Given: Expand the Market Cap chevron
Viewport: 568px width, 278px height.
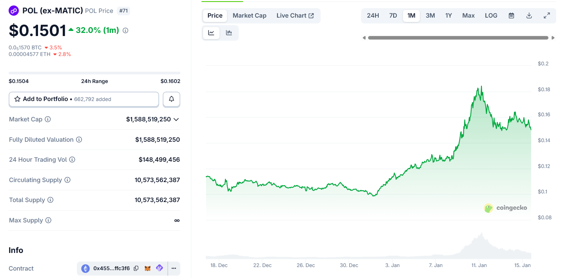Looking at the screenshot, I should [176, 119].
